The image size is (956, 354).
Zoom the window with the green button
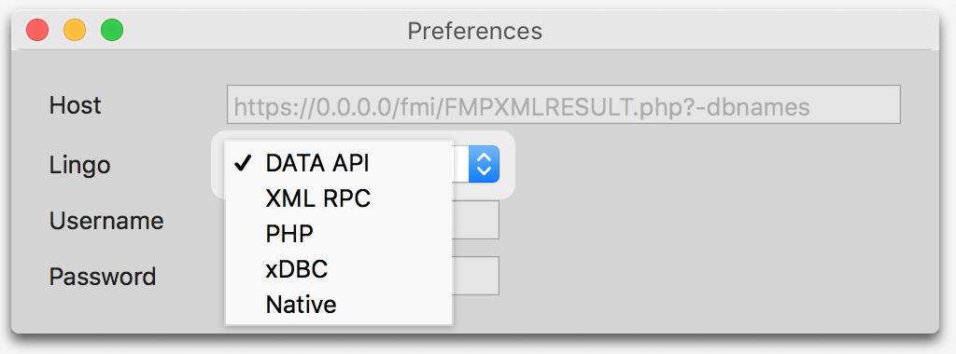[112, 30]
